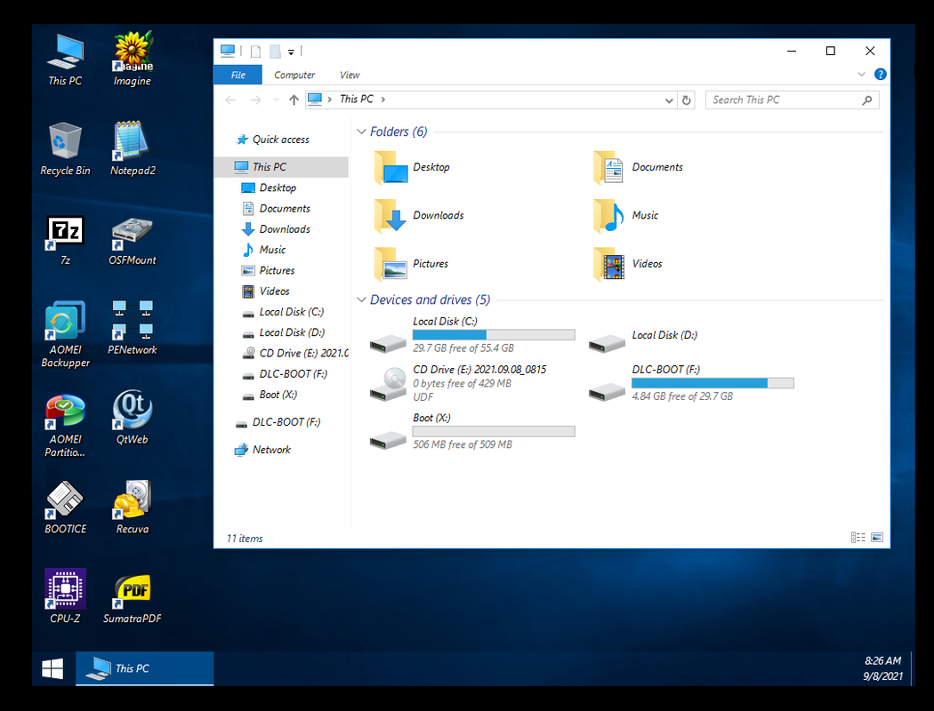This screenshot has width=934, height=711.
Task: Open the Downloads folder in Folders group
Action: point(419,215)
